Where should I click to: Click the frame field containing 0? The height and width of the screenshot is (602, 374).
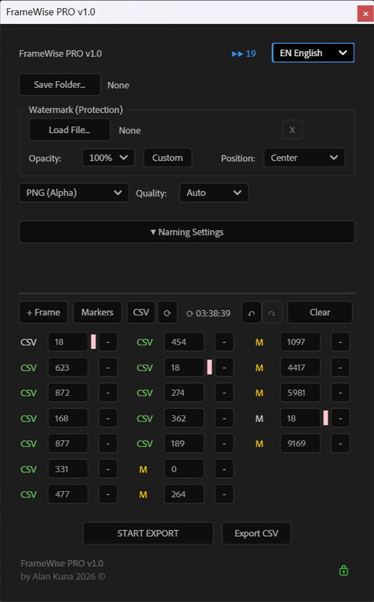click(184, 469)
